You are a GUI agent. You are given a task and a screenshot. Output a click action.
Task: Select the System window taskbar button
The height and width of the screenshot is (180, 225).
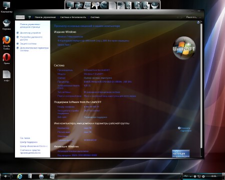tap(52, 176)
